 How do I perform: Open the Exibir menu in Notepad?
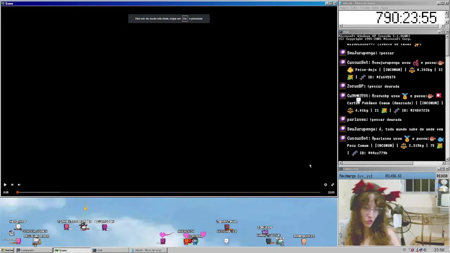point(375,8)
